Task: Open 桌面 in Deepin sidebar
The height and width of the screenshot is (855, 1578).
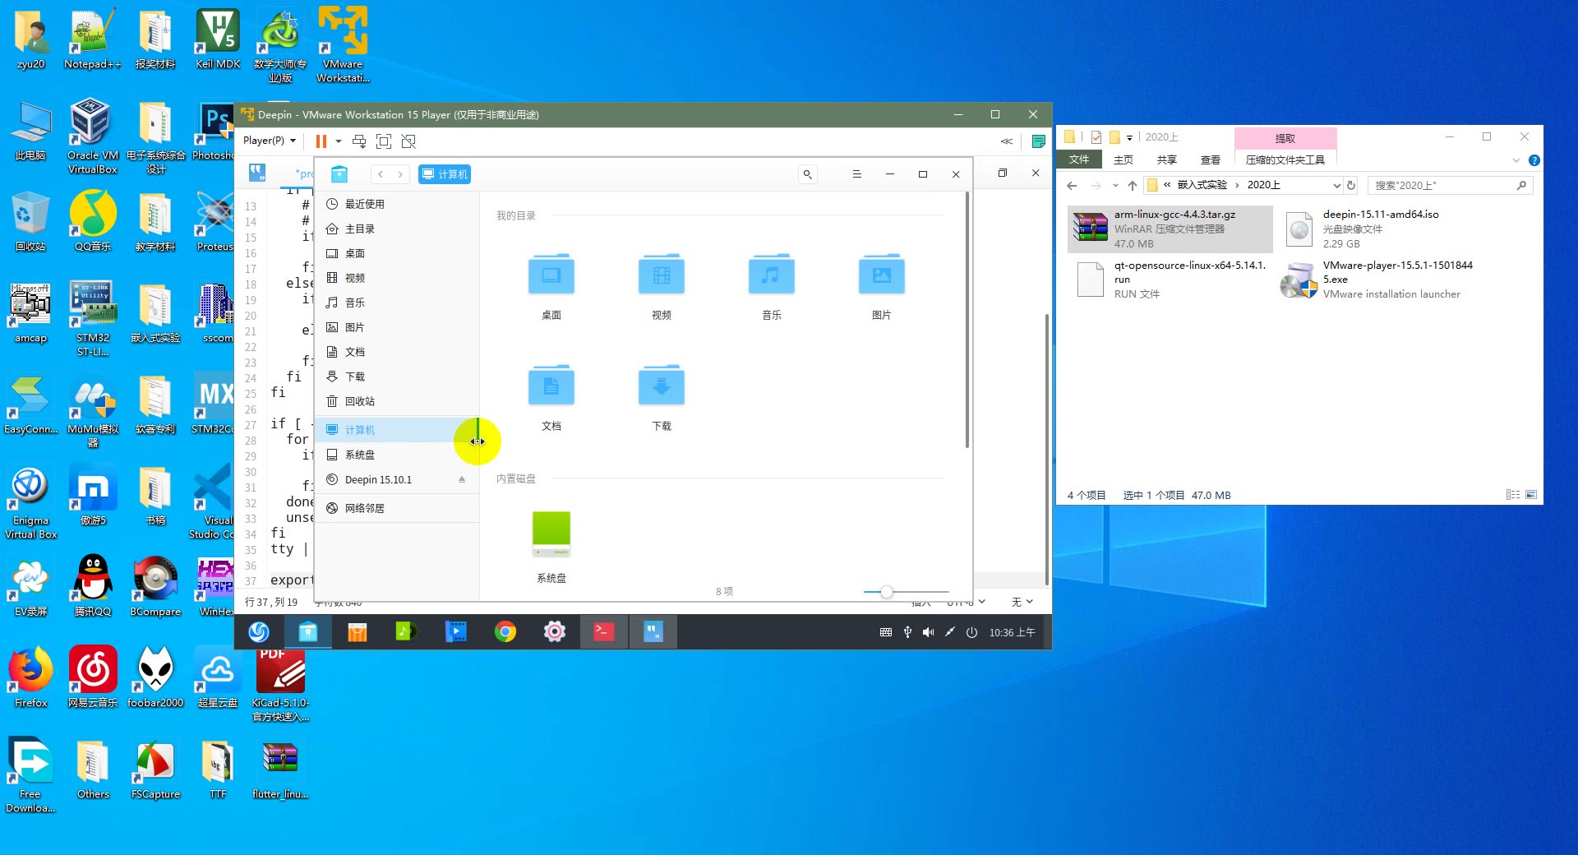Action: [x=397, y=253]
